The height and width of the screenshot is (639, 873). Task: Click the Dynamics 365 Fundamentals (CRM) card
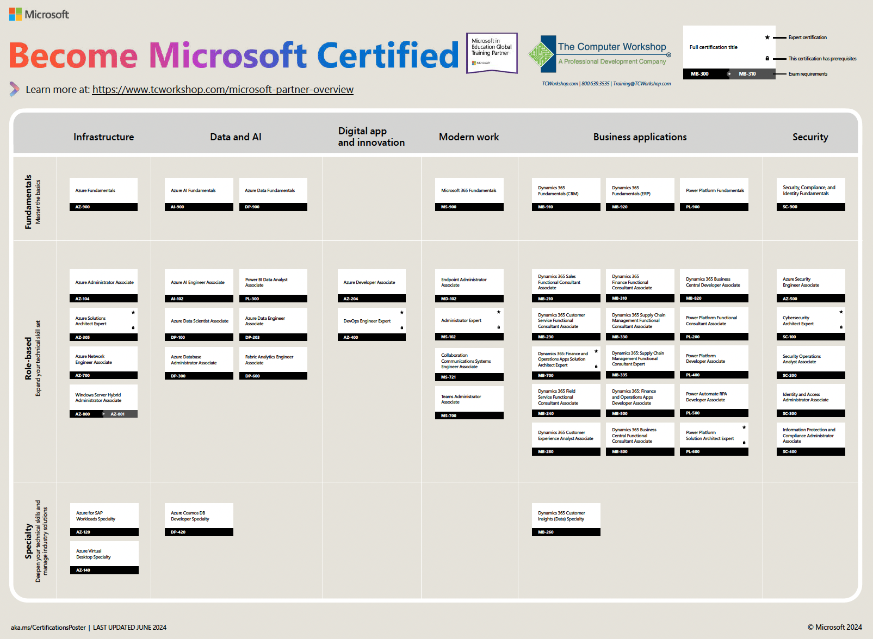(x=566, y=194)
